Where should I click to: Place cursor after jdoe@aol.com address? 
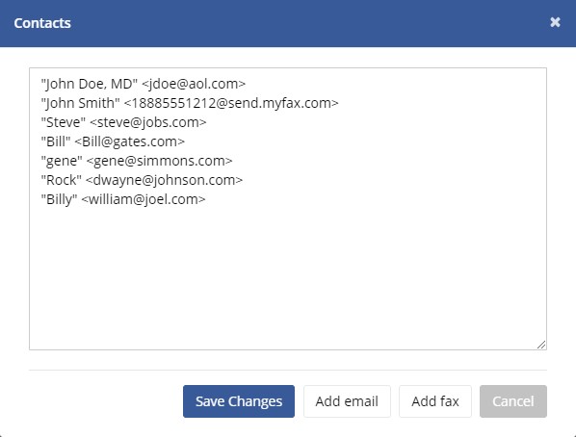coord(246,84)
